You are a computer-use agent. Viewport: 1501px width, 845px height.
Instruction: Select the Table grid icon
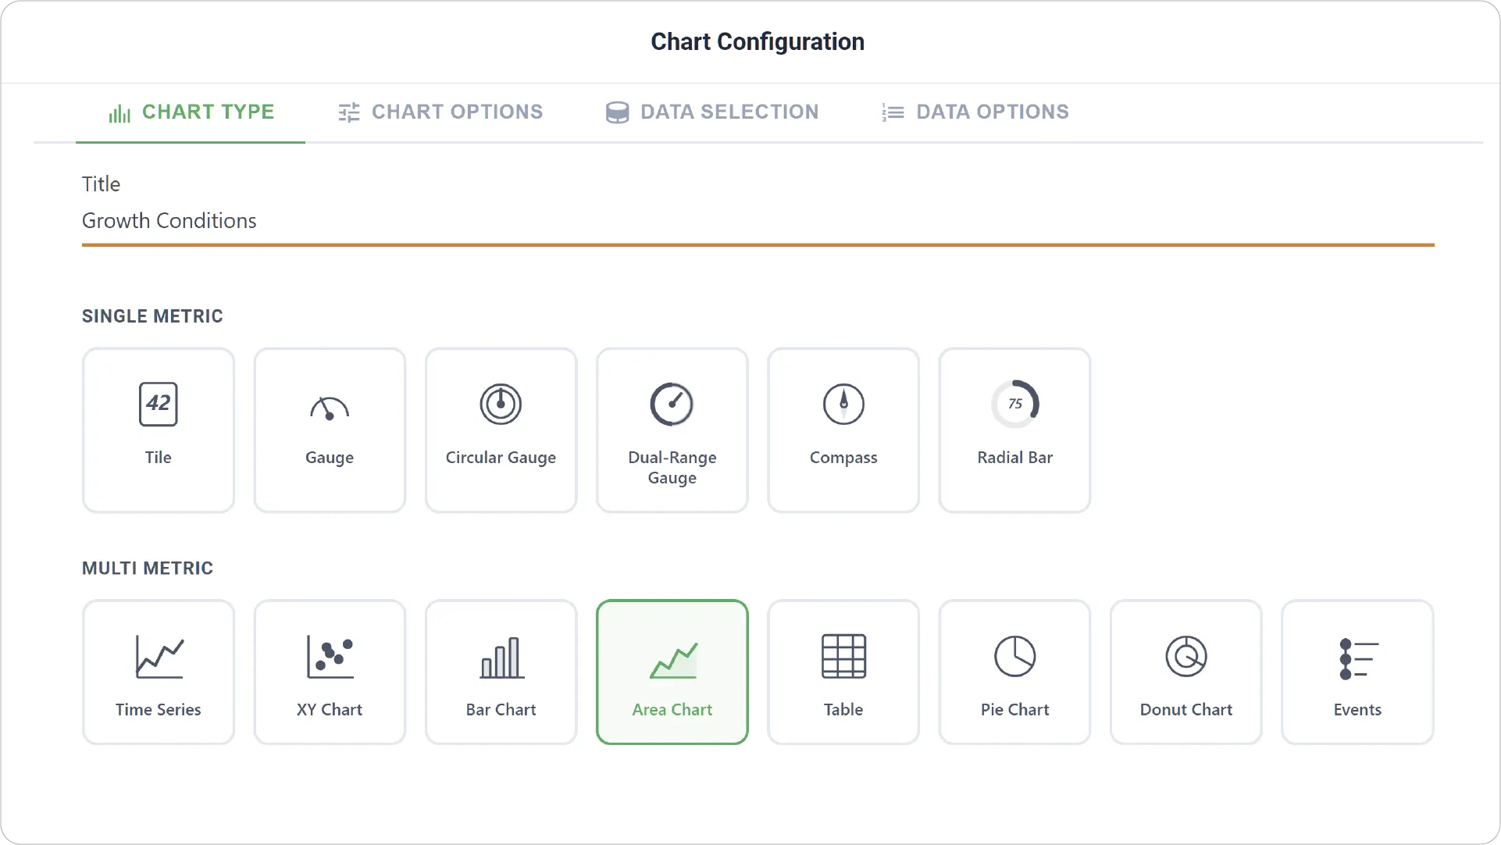[843, 656]
